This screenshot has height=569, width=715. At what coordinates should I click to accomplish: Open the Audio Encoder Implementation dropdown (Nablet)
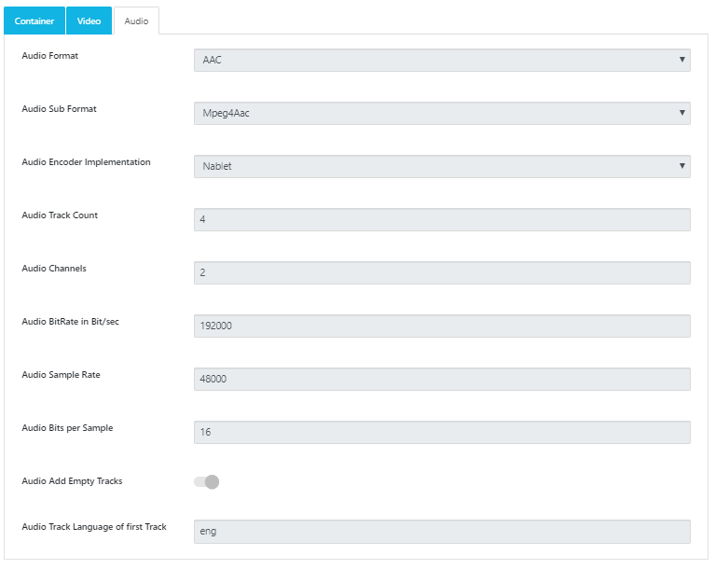click(x=441, y=167)
